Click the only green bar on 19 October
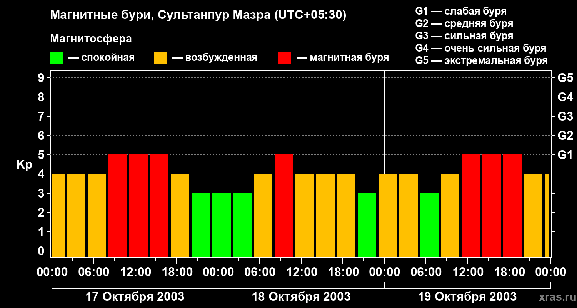 pos(429,225)
